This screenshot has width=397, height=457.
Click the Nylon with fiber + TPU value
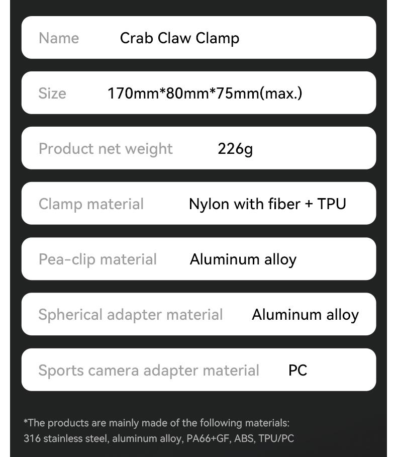[267, 204]
